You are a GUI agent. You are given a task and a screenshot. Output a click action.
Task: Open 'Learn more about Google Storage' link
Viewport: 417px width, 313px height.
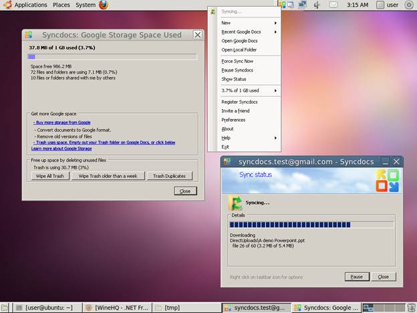click(61, 148)
